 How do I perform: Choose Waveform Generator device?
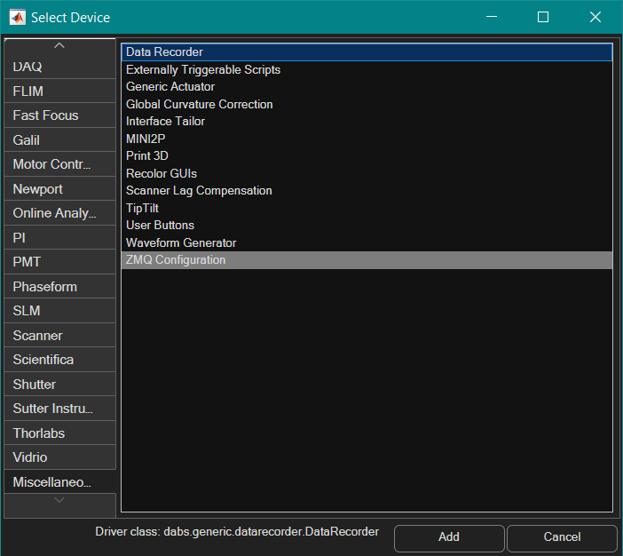[367, 242]
